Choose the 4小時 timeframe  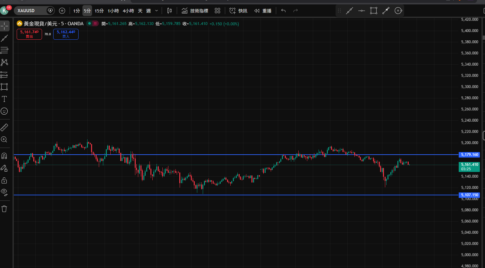[128, 11]
